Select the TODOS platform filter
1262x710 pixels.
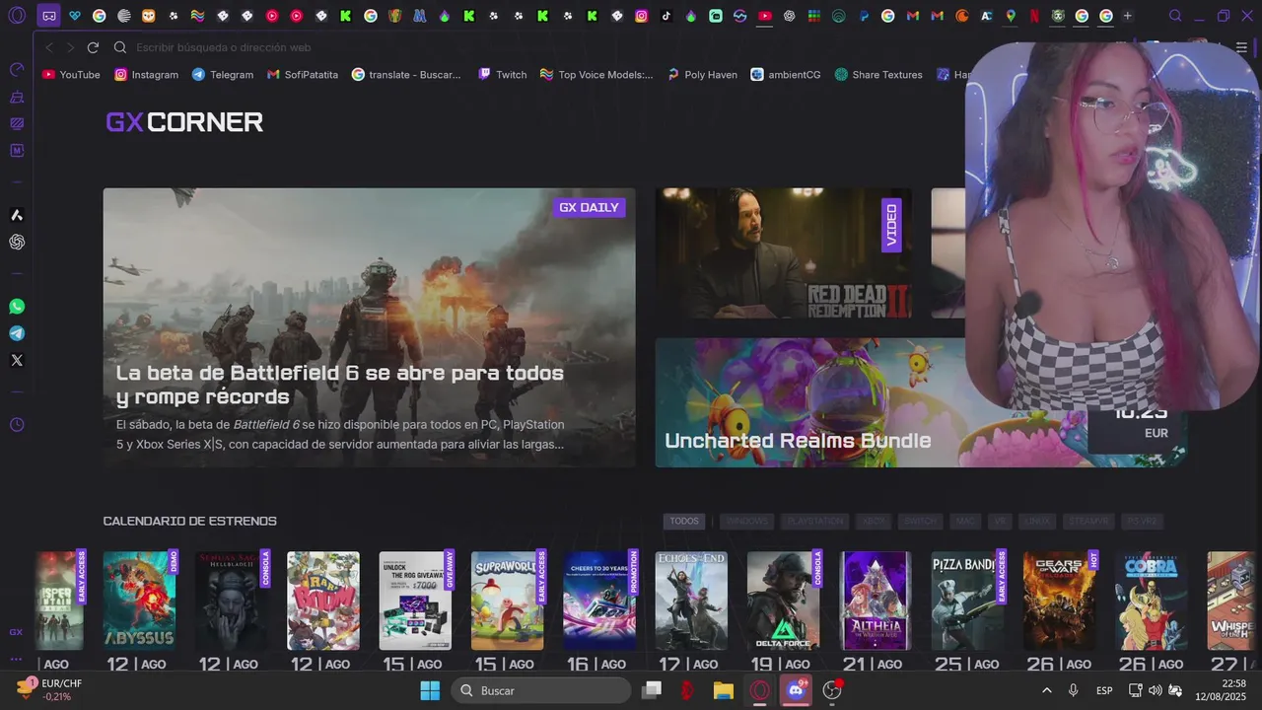click(x=684, y=521)
